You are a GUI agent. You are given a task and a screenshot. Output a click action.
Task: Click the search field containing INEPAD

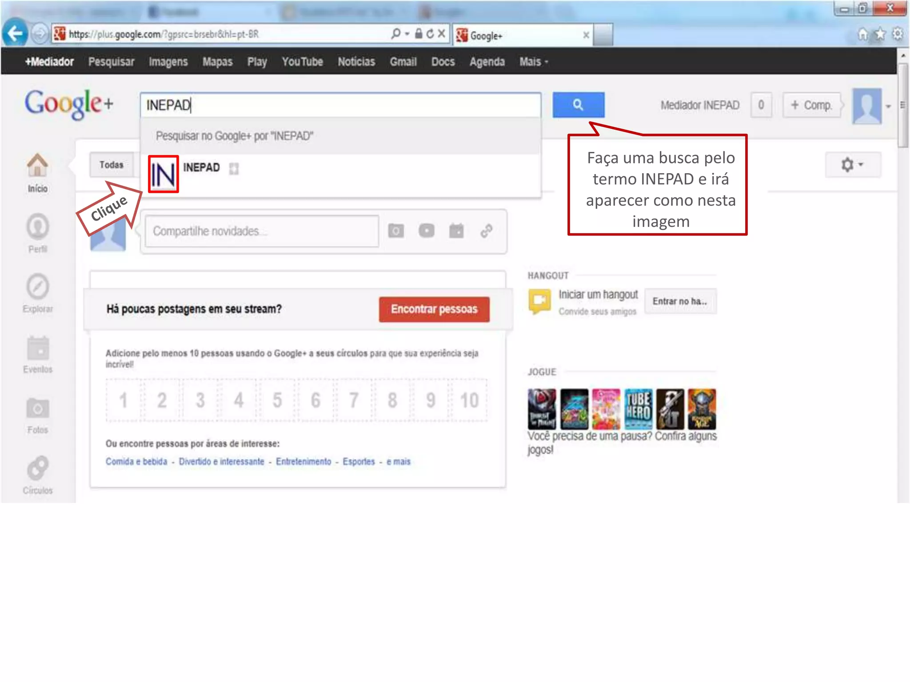(x=340, y=105)
